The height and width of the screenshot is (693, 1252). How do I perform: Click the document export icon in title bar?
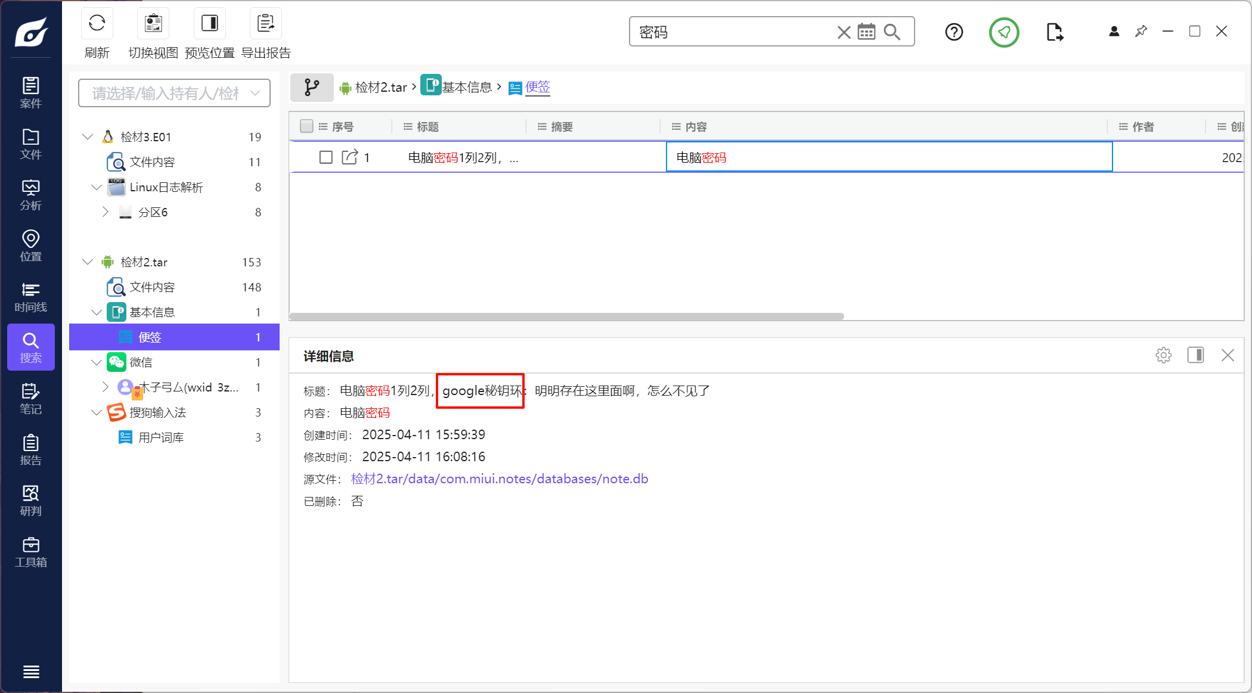(x=1055, y=32)
